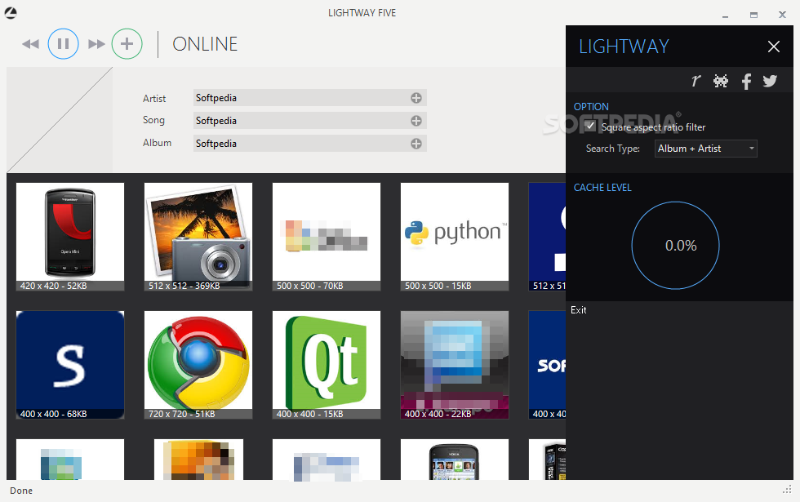The width and height of the screenshot is (800, 502).
Task: Select the Qt logo cover
Action: coord(327,365)
